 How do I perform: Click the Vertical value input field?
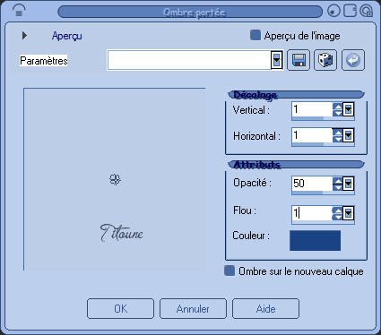pos(312,109)
